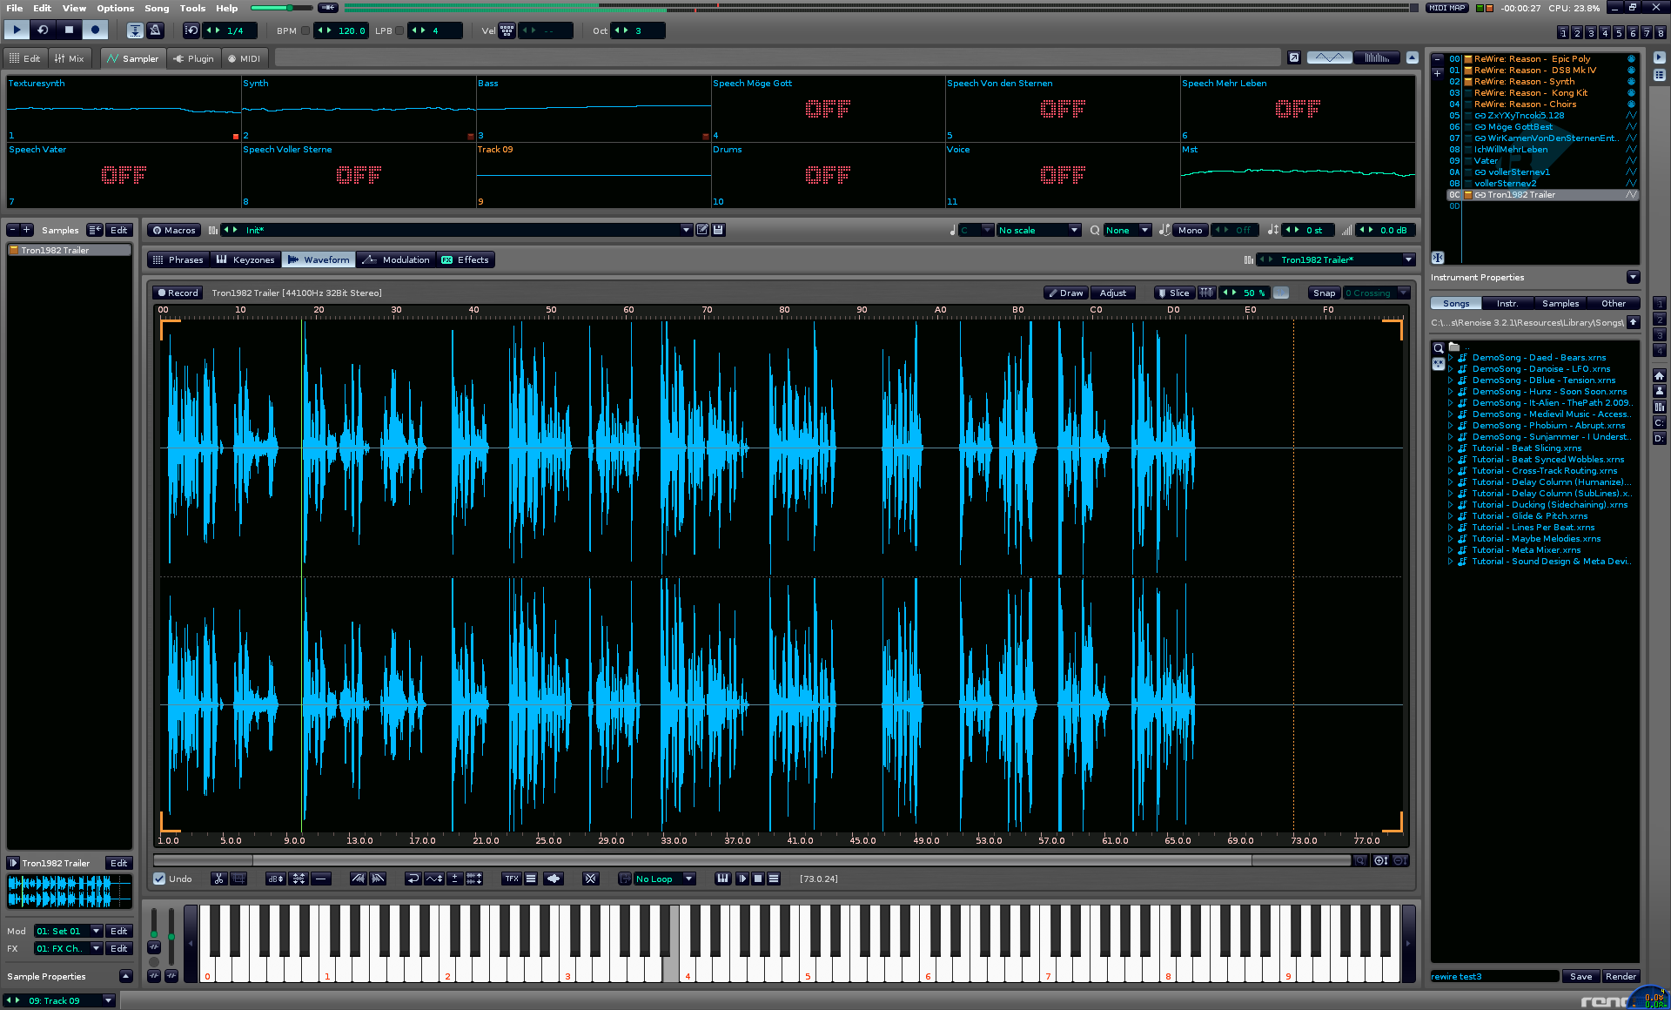Start playback with the Play button
The image size is (1671, 1010).
[x=17, y=30]
